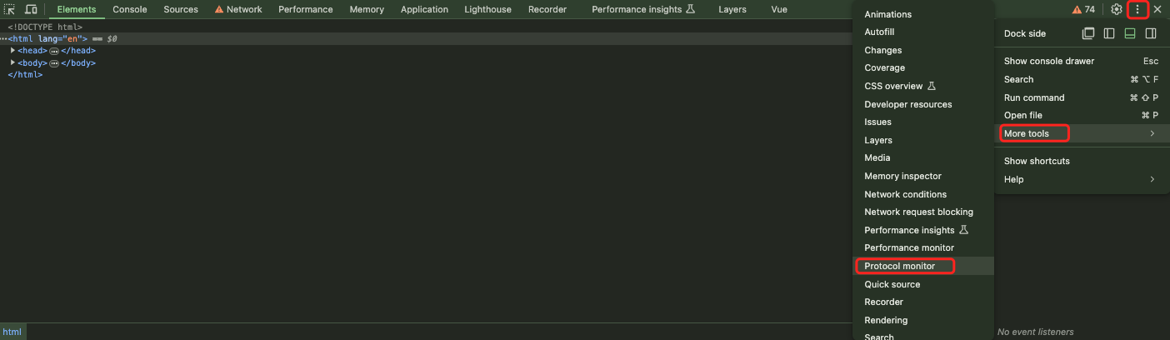Open the Application tab

(424, 9)
